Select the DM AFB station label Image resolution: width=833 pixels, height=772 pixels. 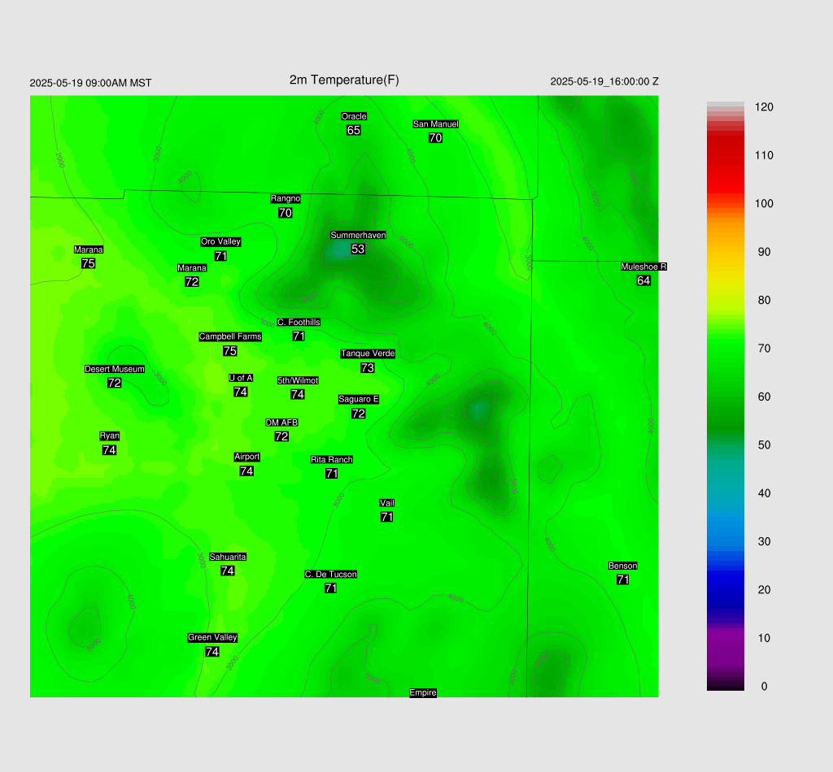[281, 423]
